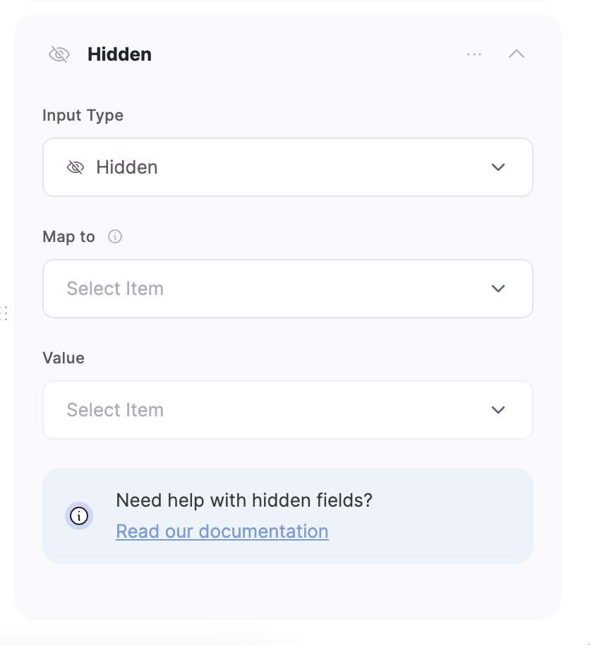Open Read our documentation link
Viewport: 590px width, 645px height.
tap(222, 531)
